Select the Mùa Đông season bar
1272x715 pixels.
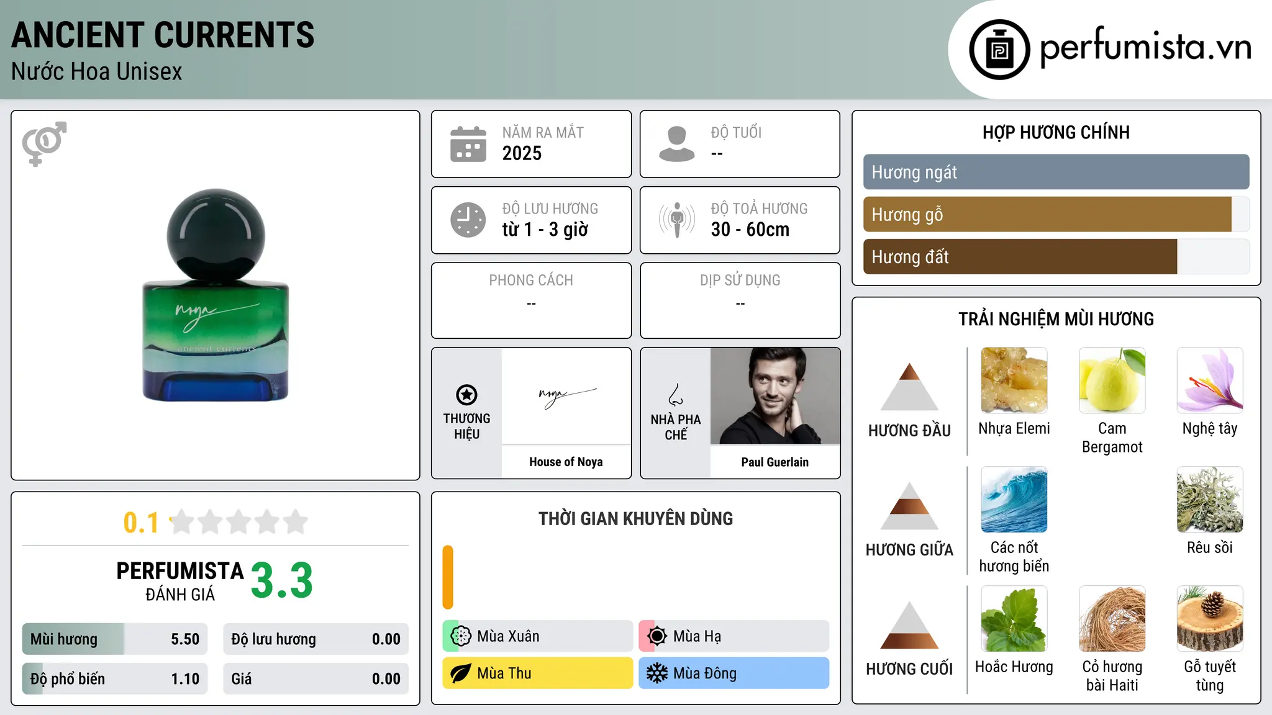click(x=734, y=673)
